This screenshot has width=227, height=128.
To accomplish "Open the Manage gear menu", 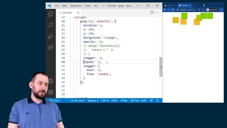I will tap(51, 92).
